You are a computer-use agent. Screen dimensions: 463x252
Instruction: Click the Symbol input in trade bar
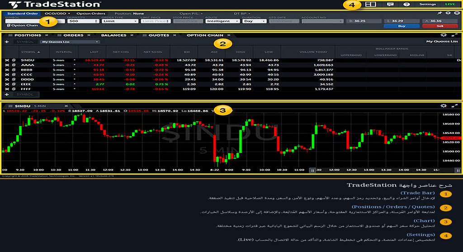[35, 21]
